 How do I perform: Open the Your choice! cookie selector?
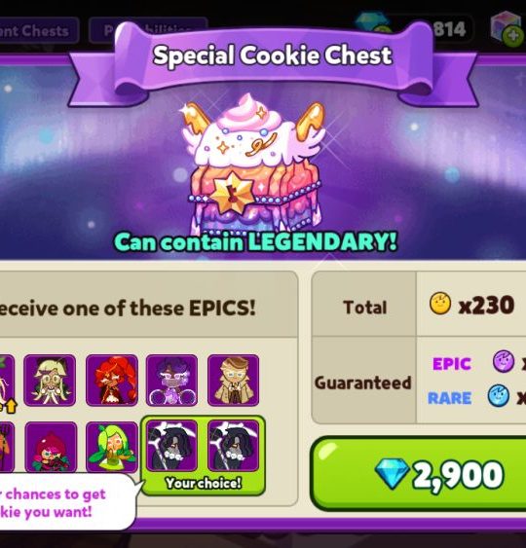click(x=203, y=456)
